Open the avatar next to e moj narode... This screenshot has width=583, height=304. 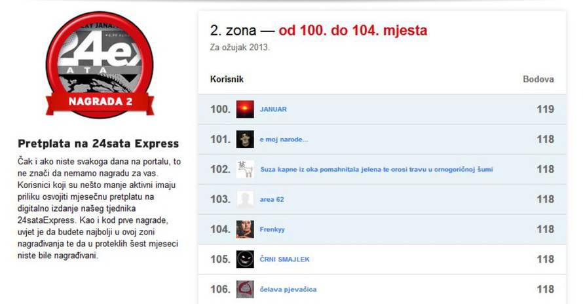245,139
